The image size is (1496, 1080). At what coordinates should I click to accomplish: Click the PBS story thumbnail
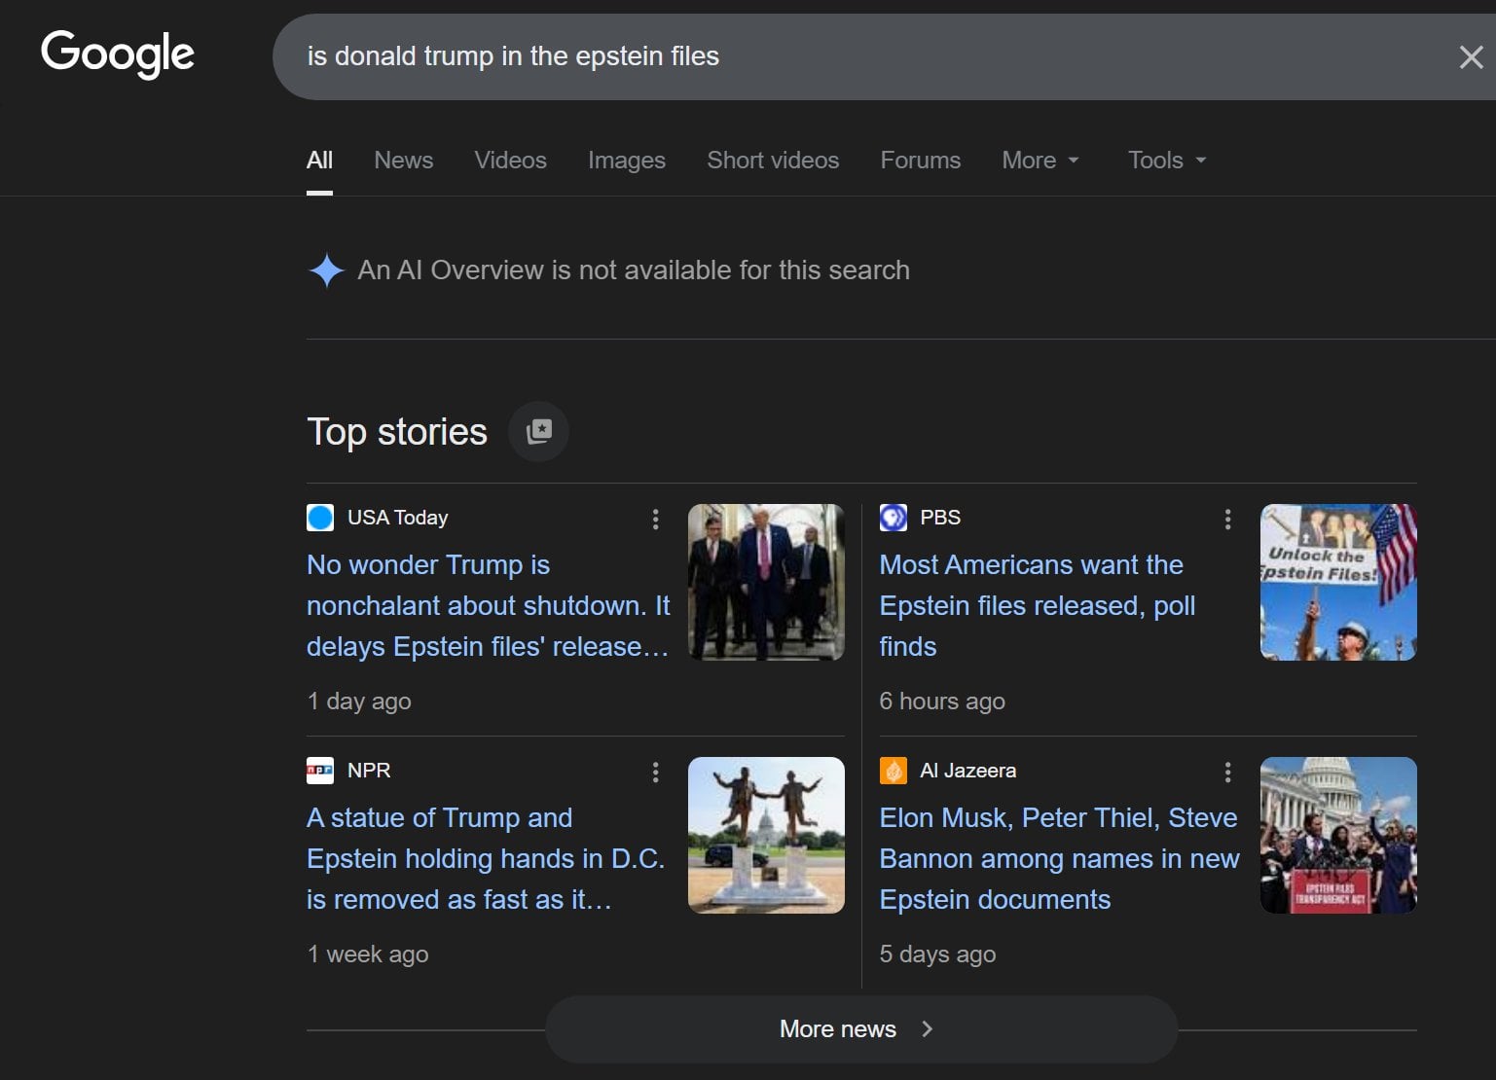click(1338, 582)
